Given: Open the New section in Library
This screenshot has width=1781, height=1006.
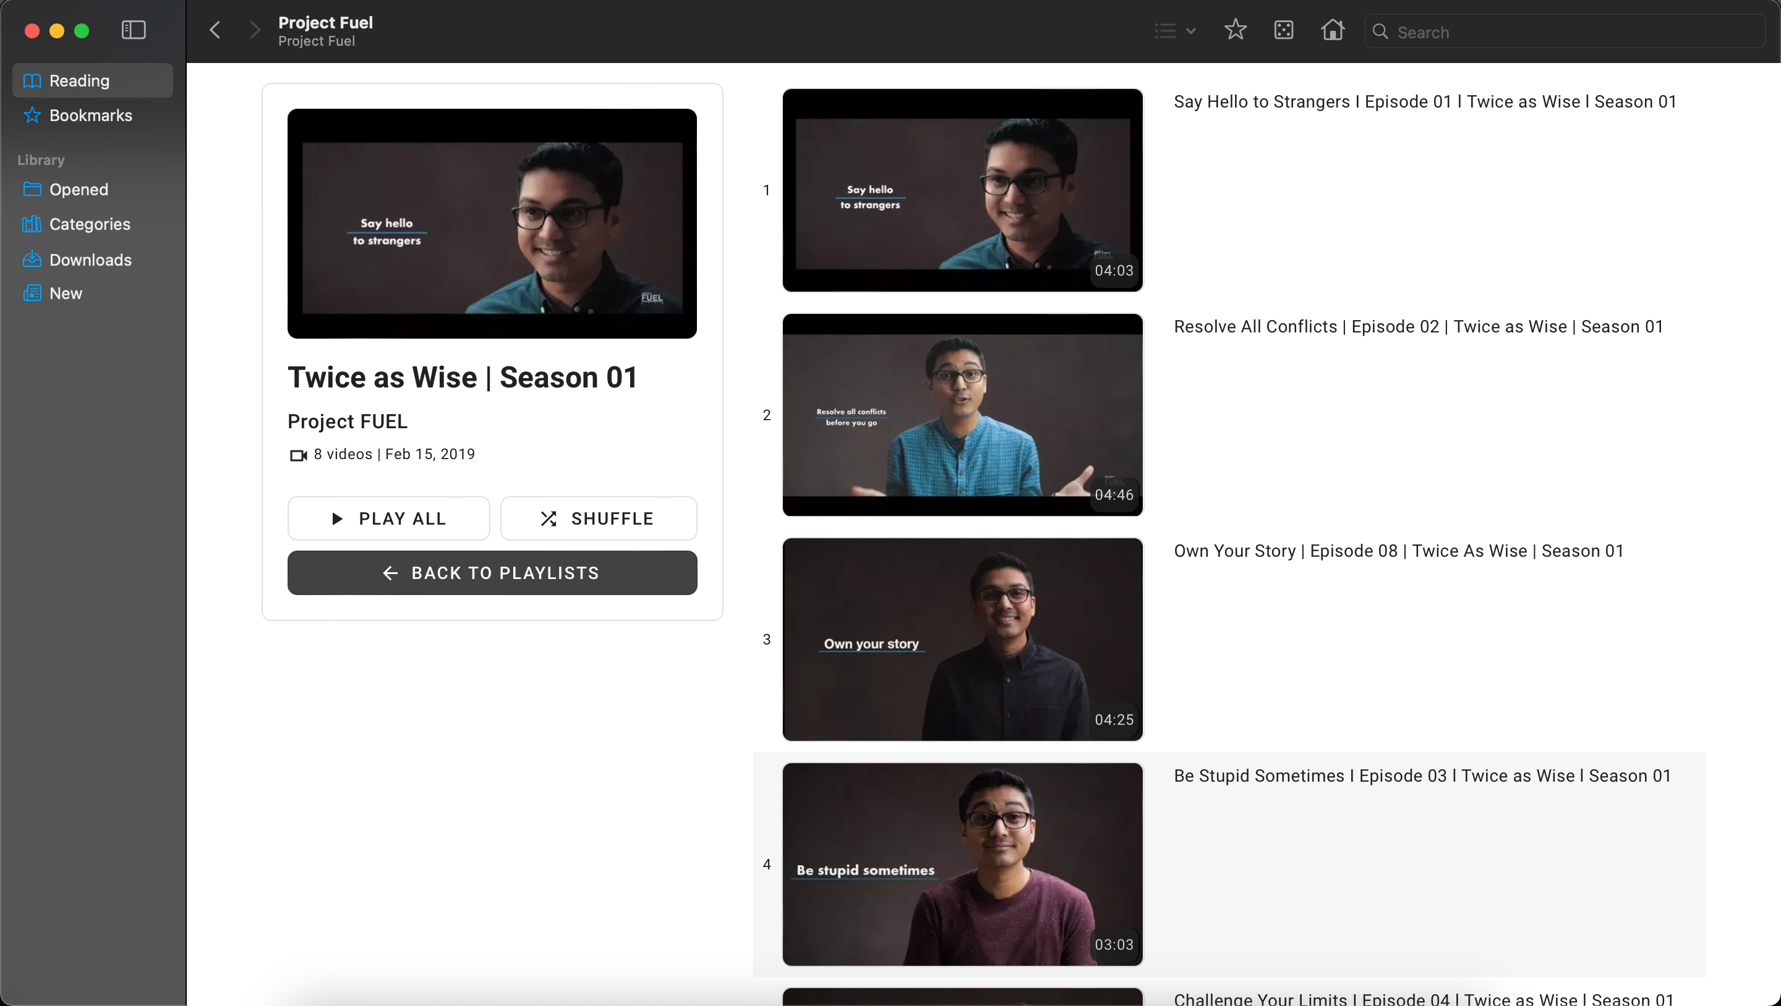Looking at the screenshot, I should (65, 293).
